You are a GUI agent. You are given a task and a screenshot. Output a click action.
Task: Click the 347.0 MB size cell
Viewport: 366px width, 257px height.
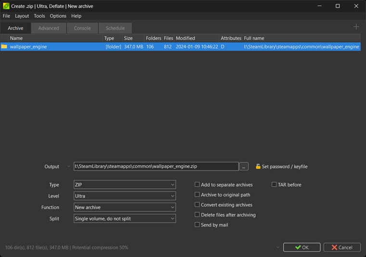point(133,47)
